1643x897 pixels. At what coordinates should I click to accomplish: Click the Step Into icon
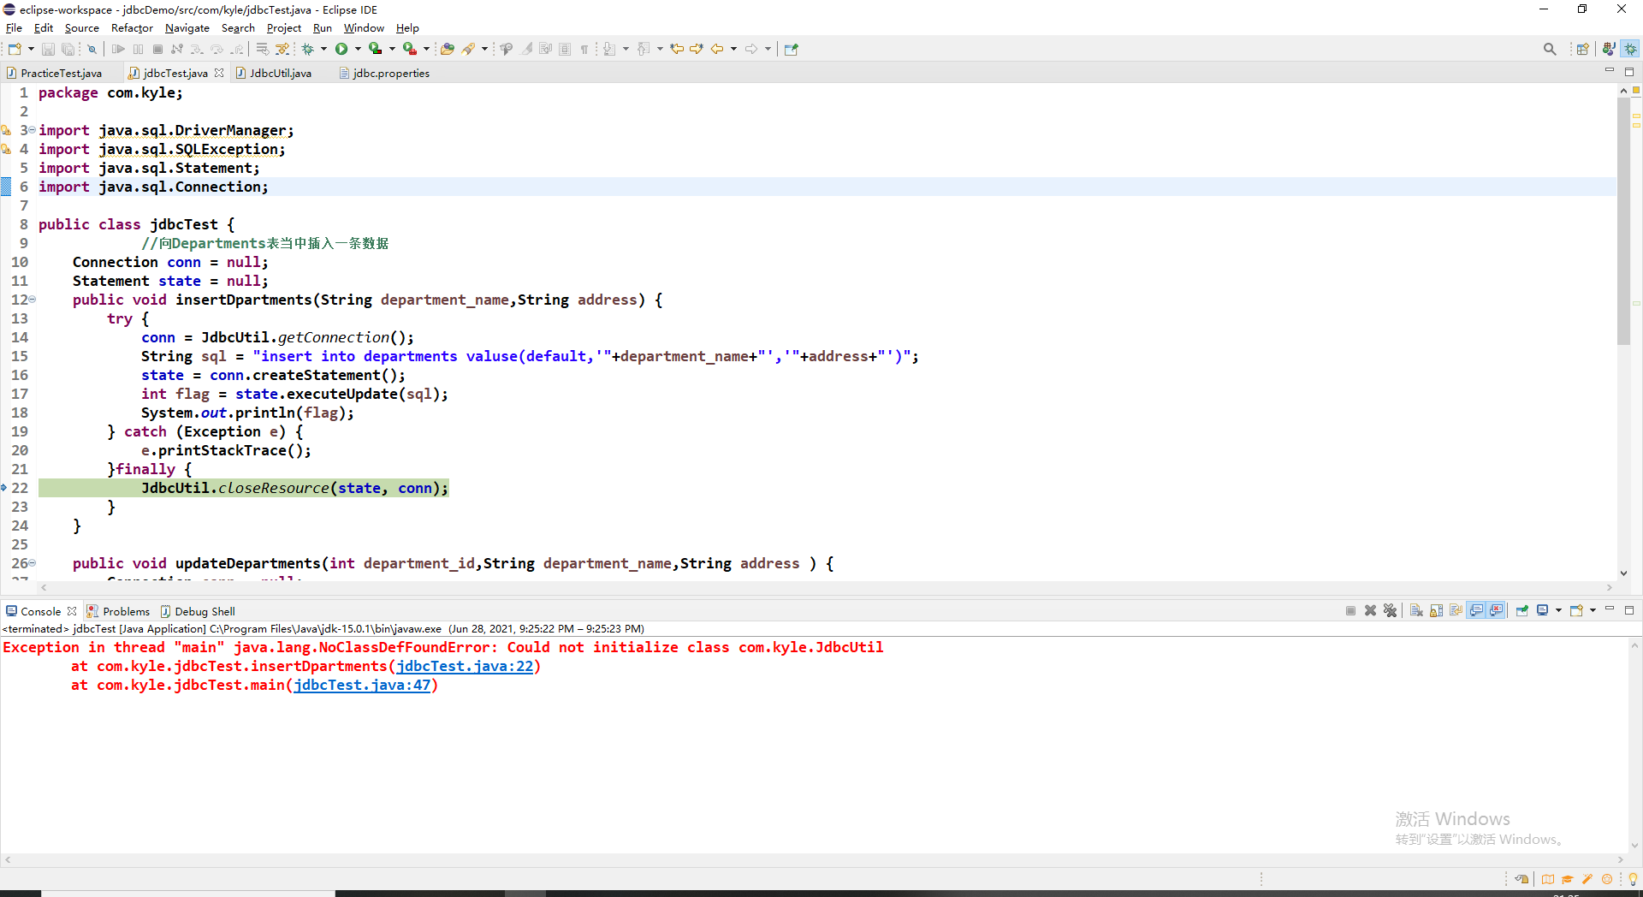(197, 49)
